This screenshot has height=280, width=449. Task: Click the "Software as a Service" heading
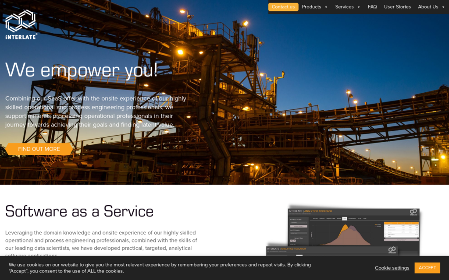click(79, 211)
